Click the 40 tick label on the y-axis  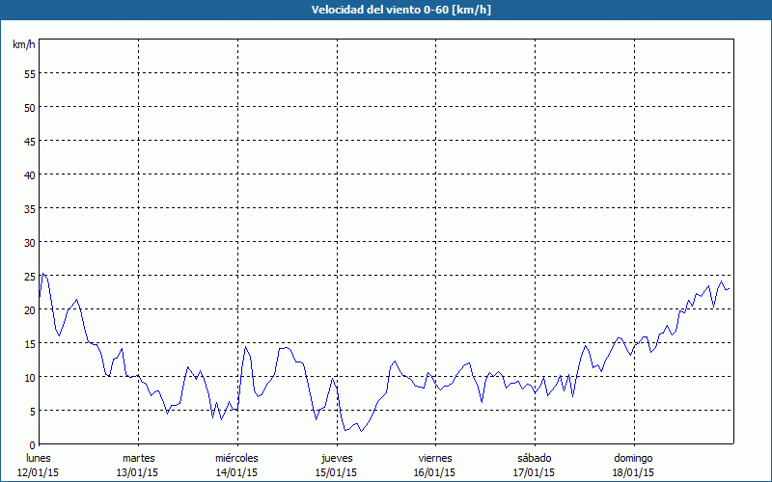(29, 174)
